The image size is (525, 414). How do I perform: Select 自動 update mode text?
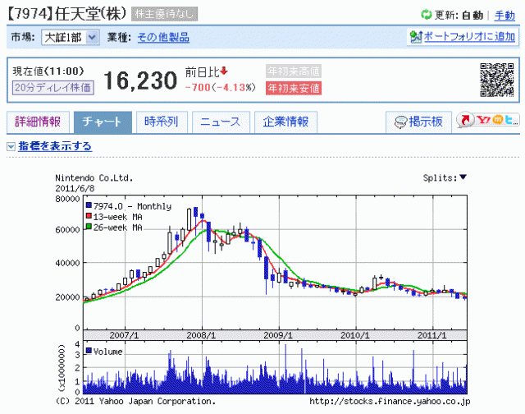(x=472, y=16)
